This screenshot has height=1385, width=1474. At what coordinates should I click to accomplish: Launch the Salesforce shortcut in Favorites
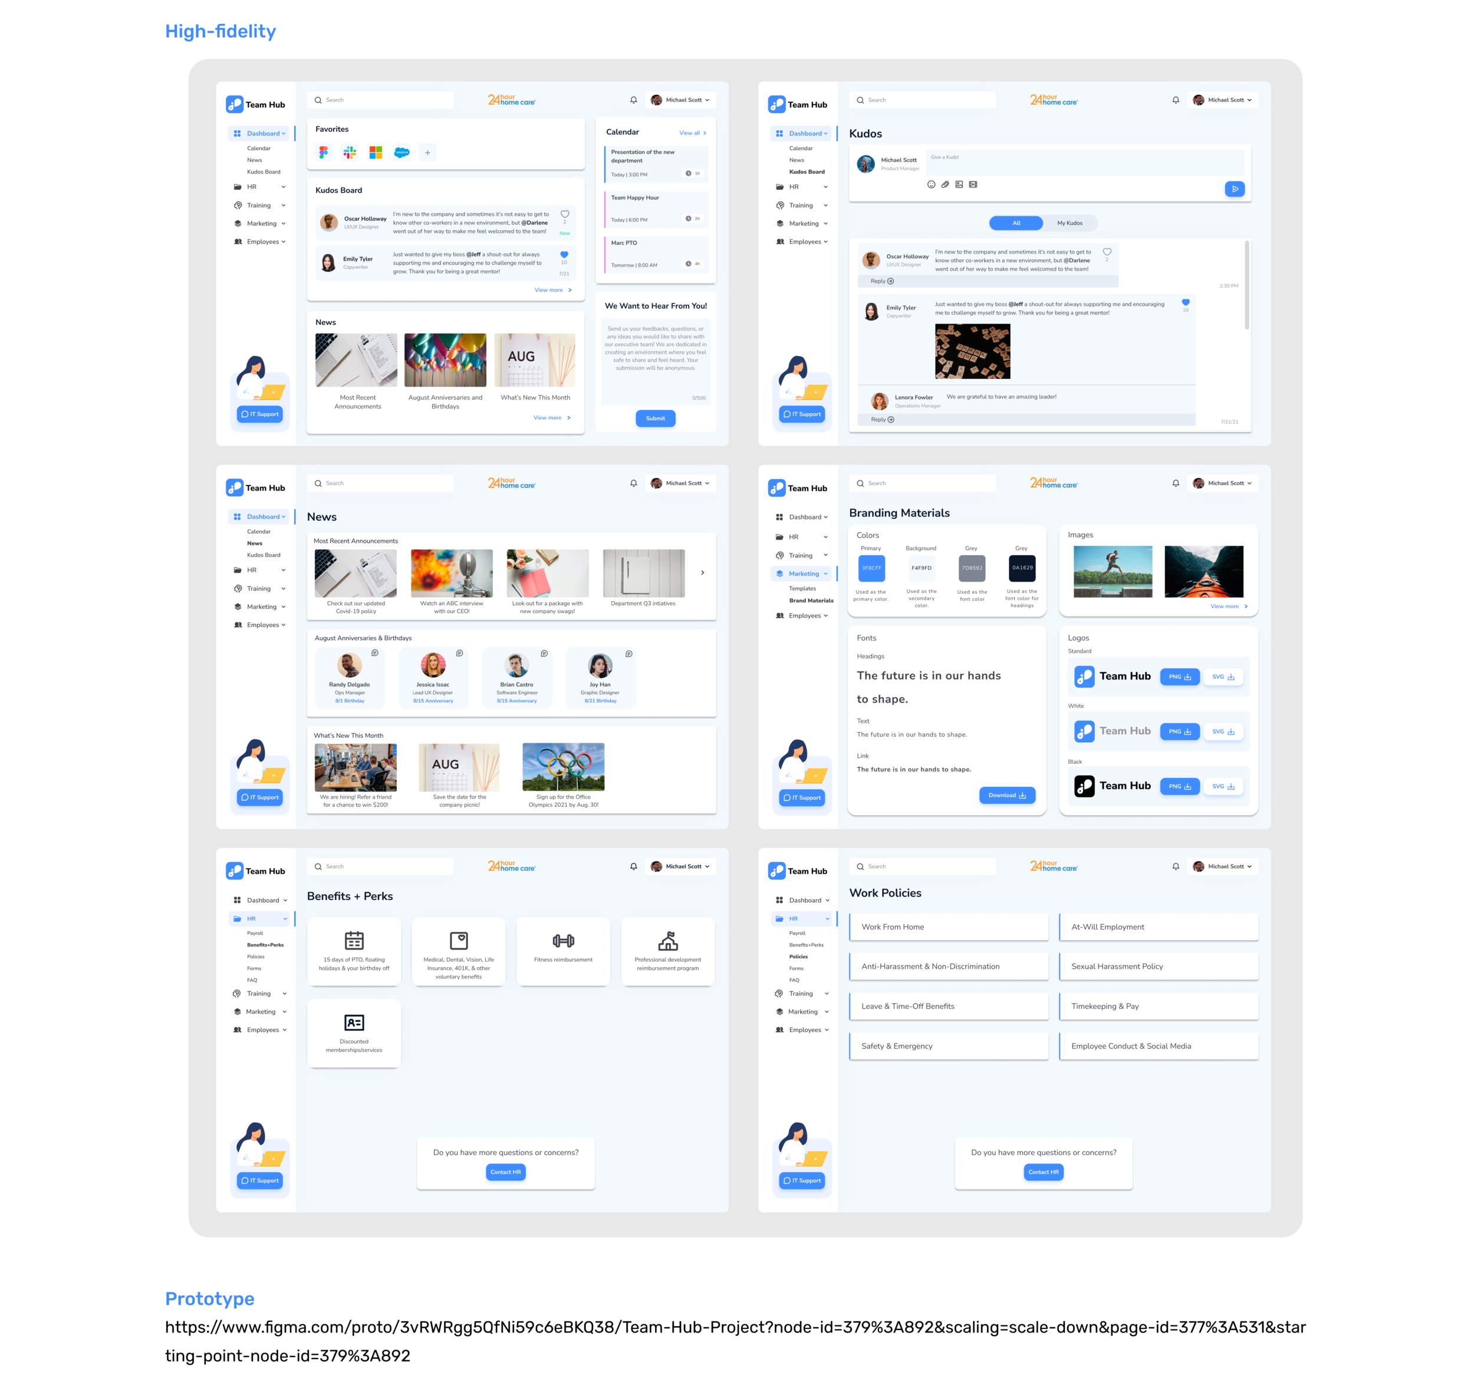tap(402, 153)
